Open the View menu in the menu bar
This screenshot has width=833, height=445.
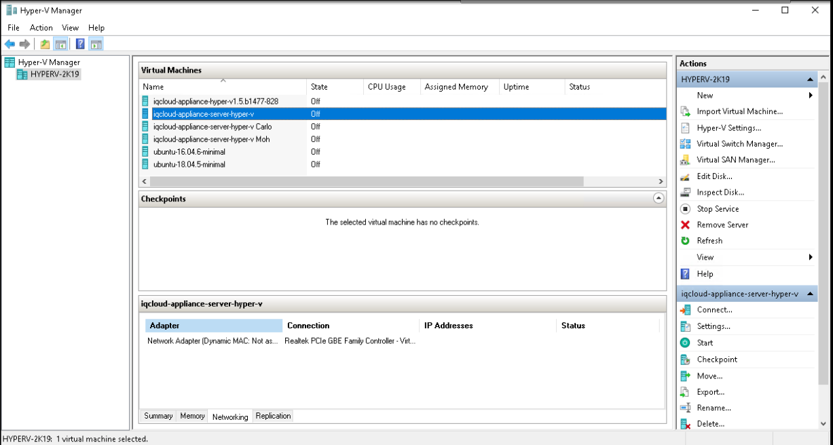pos(71,28)
